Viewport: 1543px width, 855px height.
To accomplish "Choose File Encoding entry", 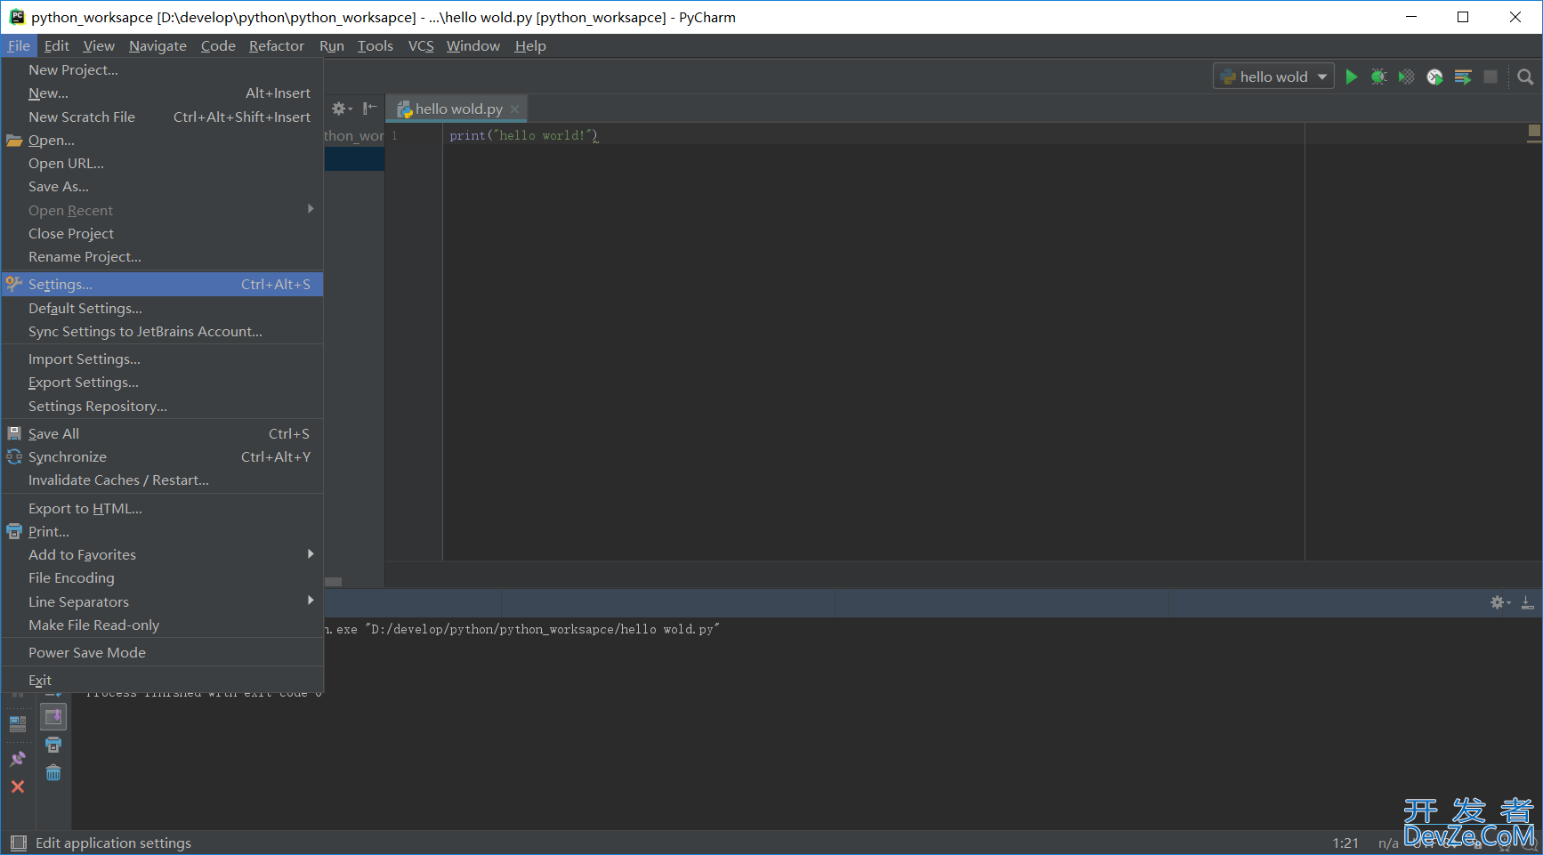I will (162, 578).
